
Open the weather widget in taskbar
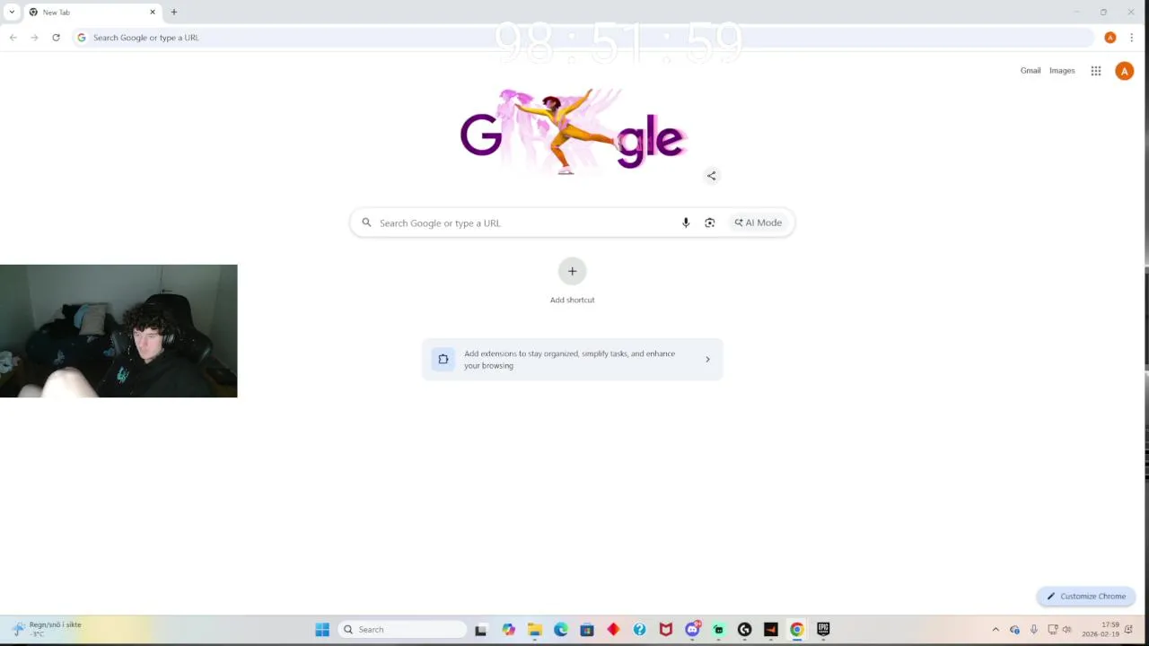(x=47, y=629)
